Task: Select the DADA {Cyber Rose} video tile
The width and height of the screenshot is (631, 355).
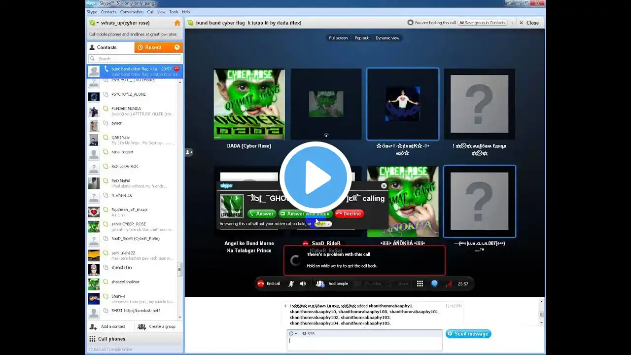Action: [249, 104]
